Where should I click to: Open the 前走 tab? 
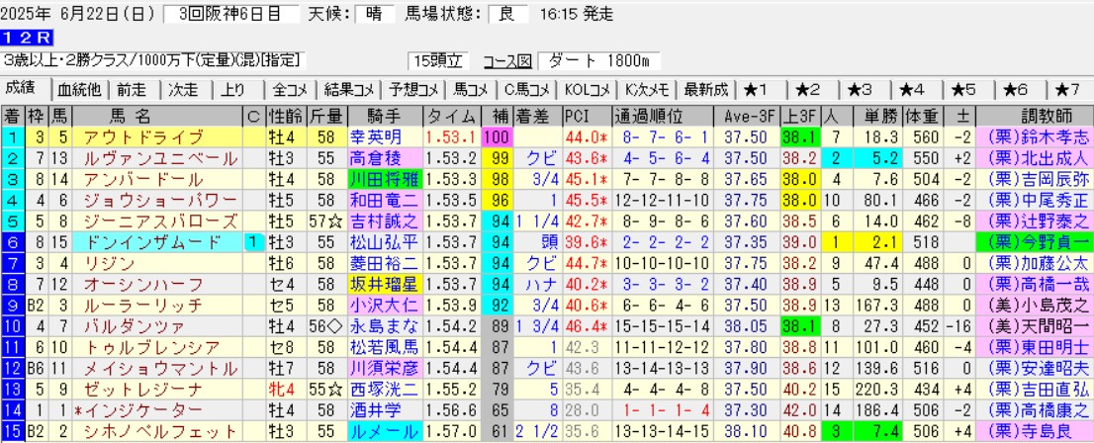tap(134, 89)
